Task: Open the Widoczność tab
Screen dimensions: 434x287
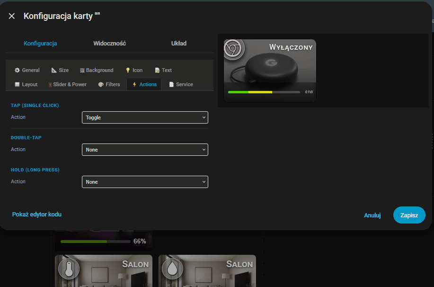Action: pyautogui.click(x=110, y=43)
